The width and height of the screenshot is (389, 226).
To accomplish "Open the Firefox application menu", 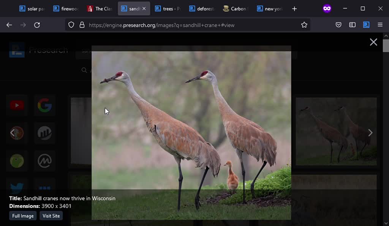I will pos(380,25).
